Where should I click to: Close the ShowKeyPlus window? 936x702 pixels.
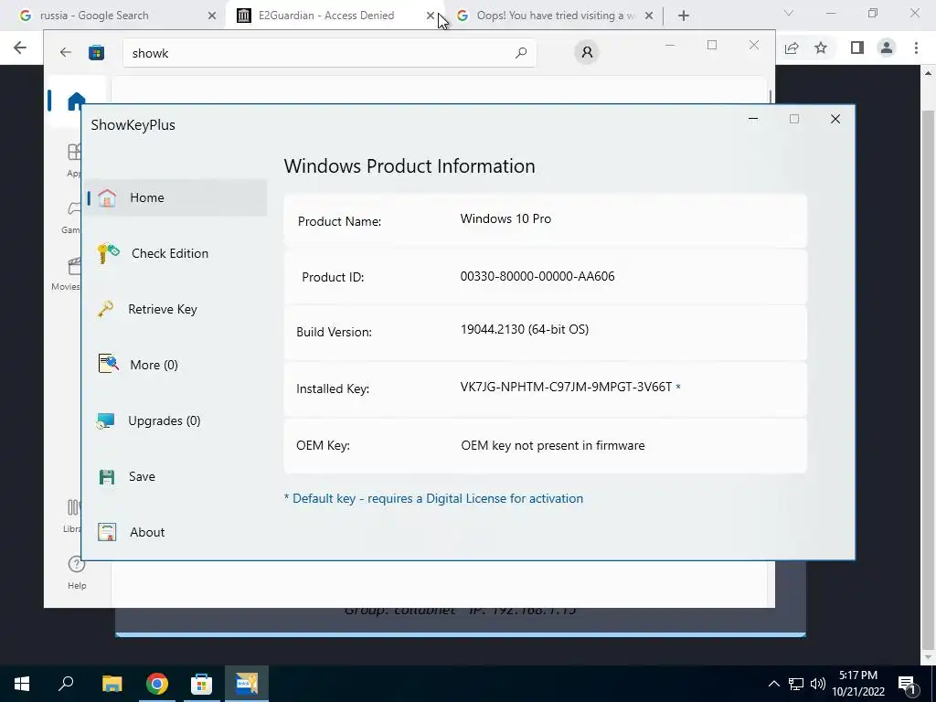click(835, 119)
